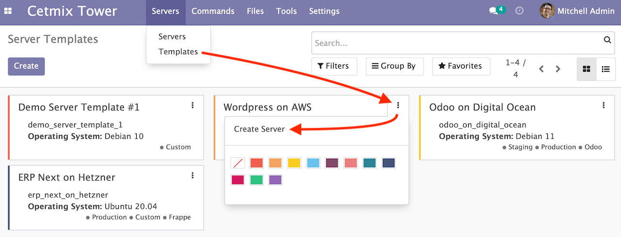621x237 pixels.
Task: Click the search magnifier icon
Action: point(607,40)
